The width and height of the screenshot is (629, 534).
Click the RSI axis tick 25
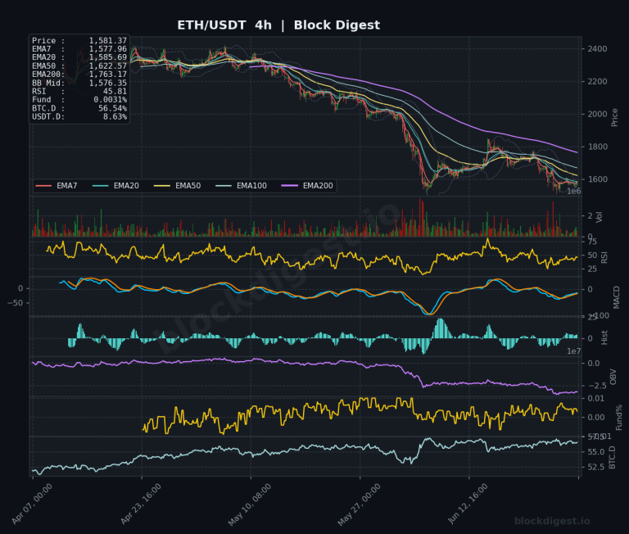coord(592,269)
